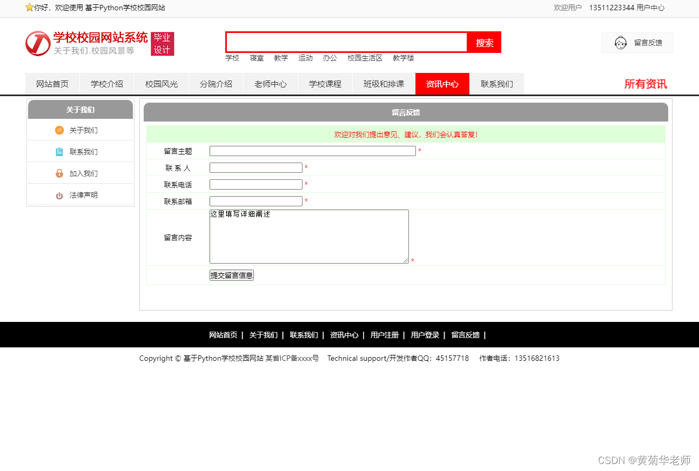Click the 关于我们 sidebar panel header
Screen dimensions: 699x471
[80, 110]
